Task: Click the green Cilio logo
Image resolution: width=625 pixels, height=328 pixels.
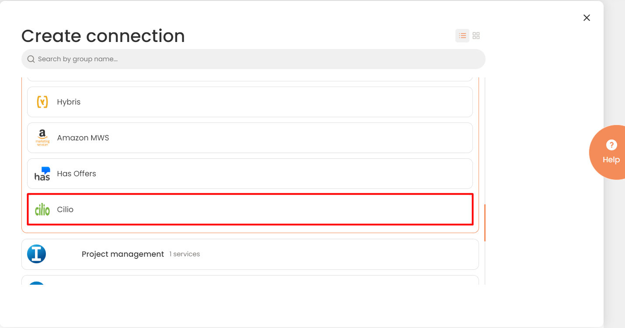Action: point(42,210)
